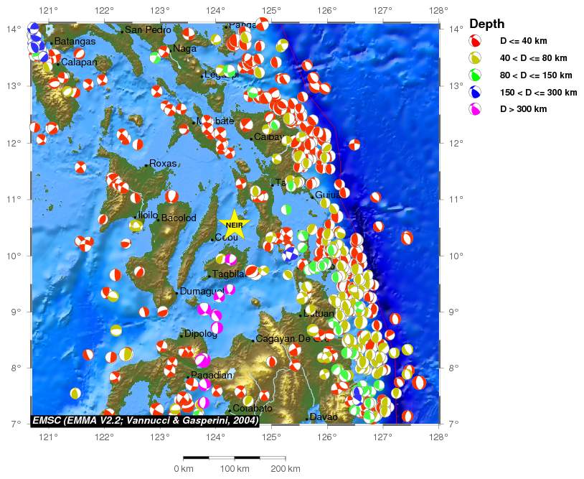Select the Bacolod city label

pos(179,218)
